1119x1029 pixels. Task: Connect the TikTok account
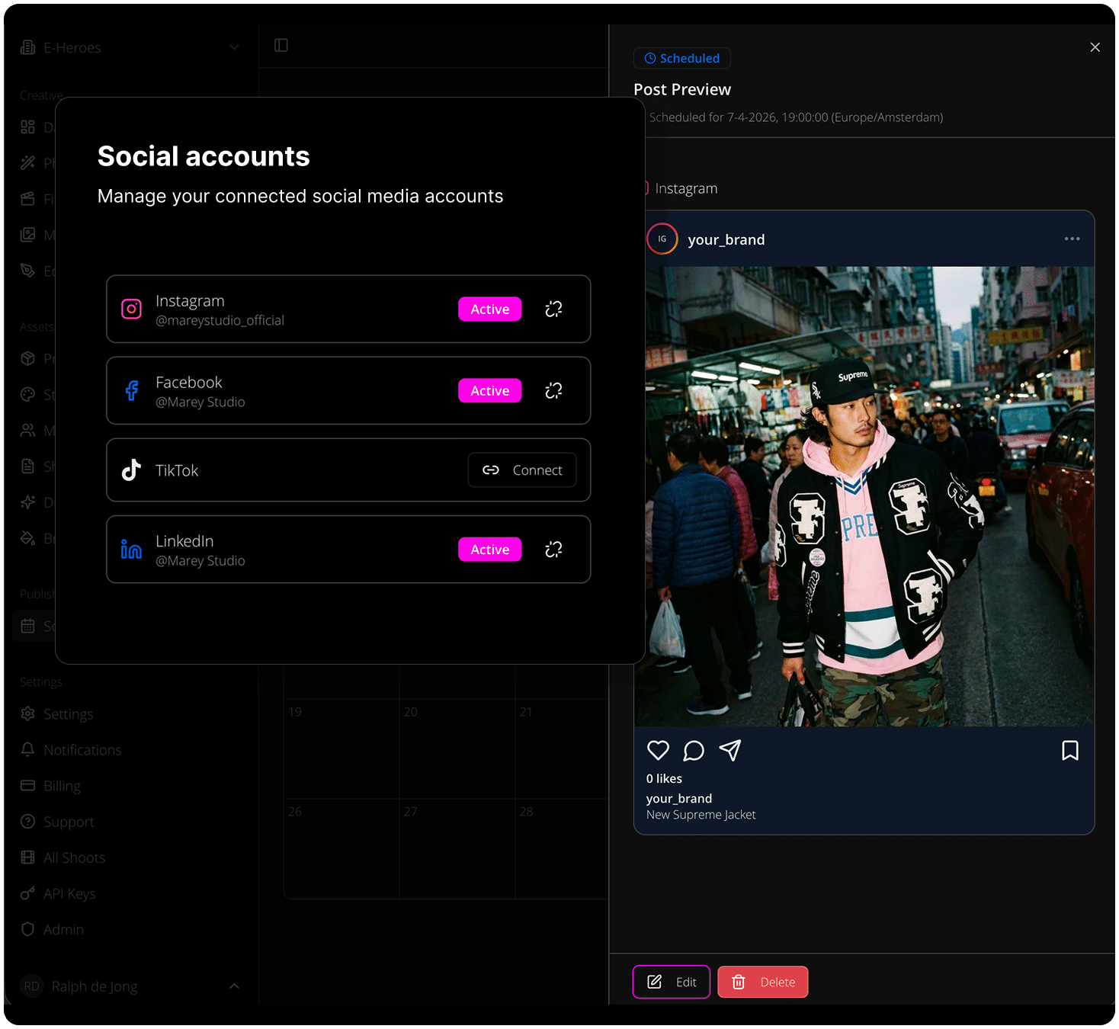[522, 470]
